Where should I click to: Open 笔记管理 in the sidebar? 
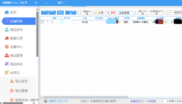click(x=19, y=91)
